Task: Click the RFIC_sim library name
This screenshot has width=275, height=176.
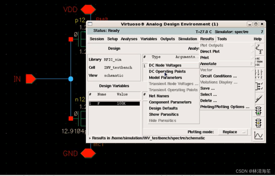Action: pyautogui.click(x=113, y=60)
